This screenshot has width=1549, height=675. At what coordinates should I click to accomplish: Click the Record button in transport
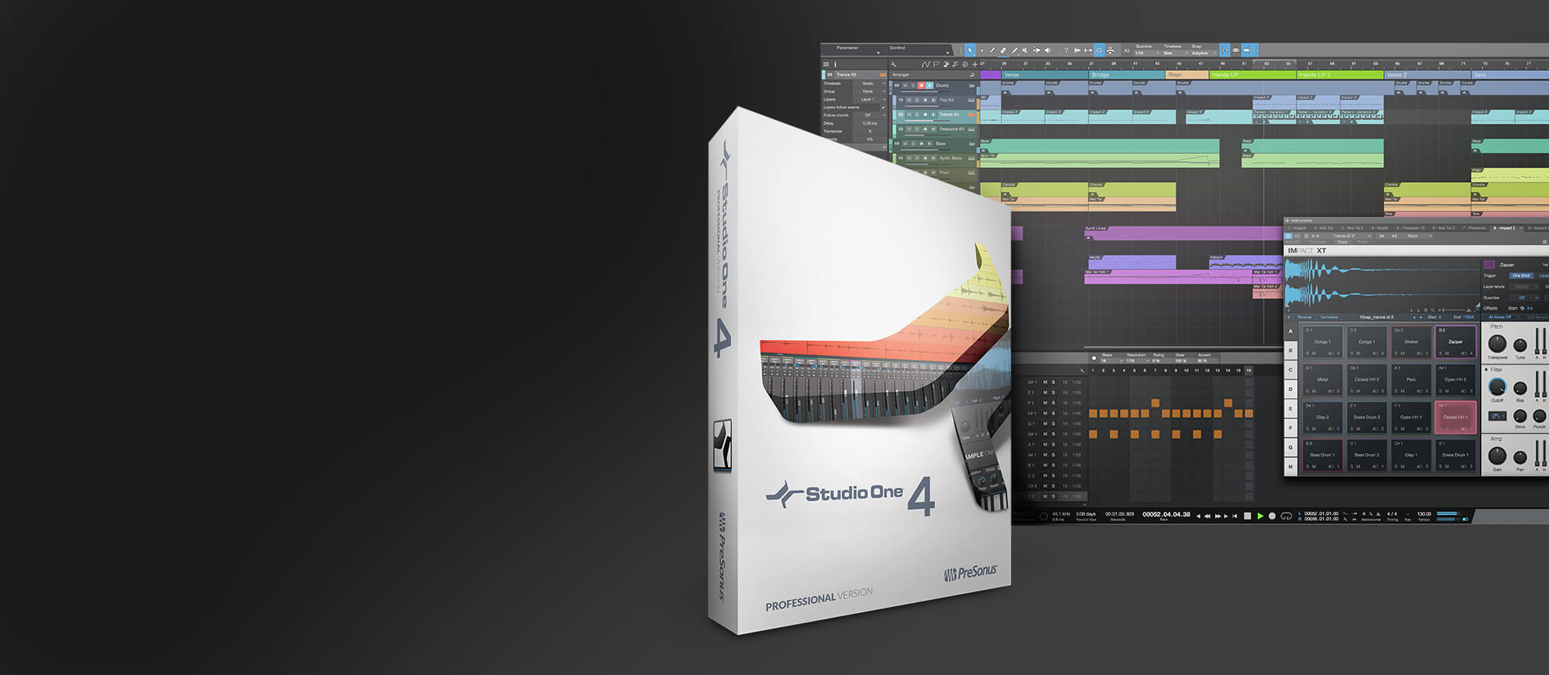[1272, 516]
